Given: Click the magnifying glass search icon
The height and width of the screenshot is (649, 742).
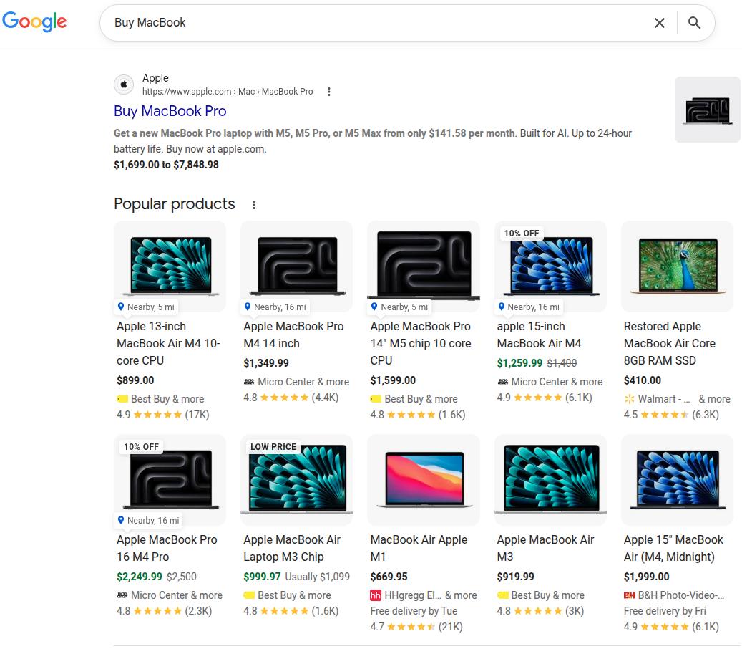Looking at the screenshot, I should (x=694, y=22).
